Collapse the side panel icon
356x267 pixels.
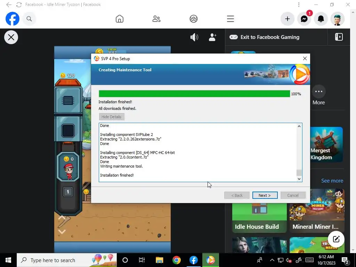[x=339, y=37]
